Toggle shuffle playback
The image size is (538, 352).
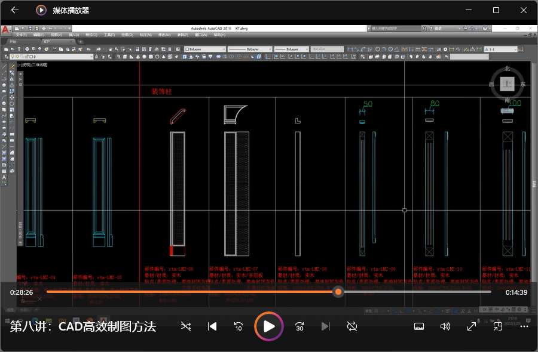186,326
